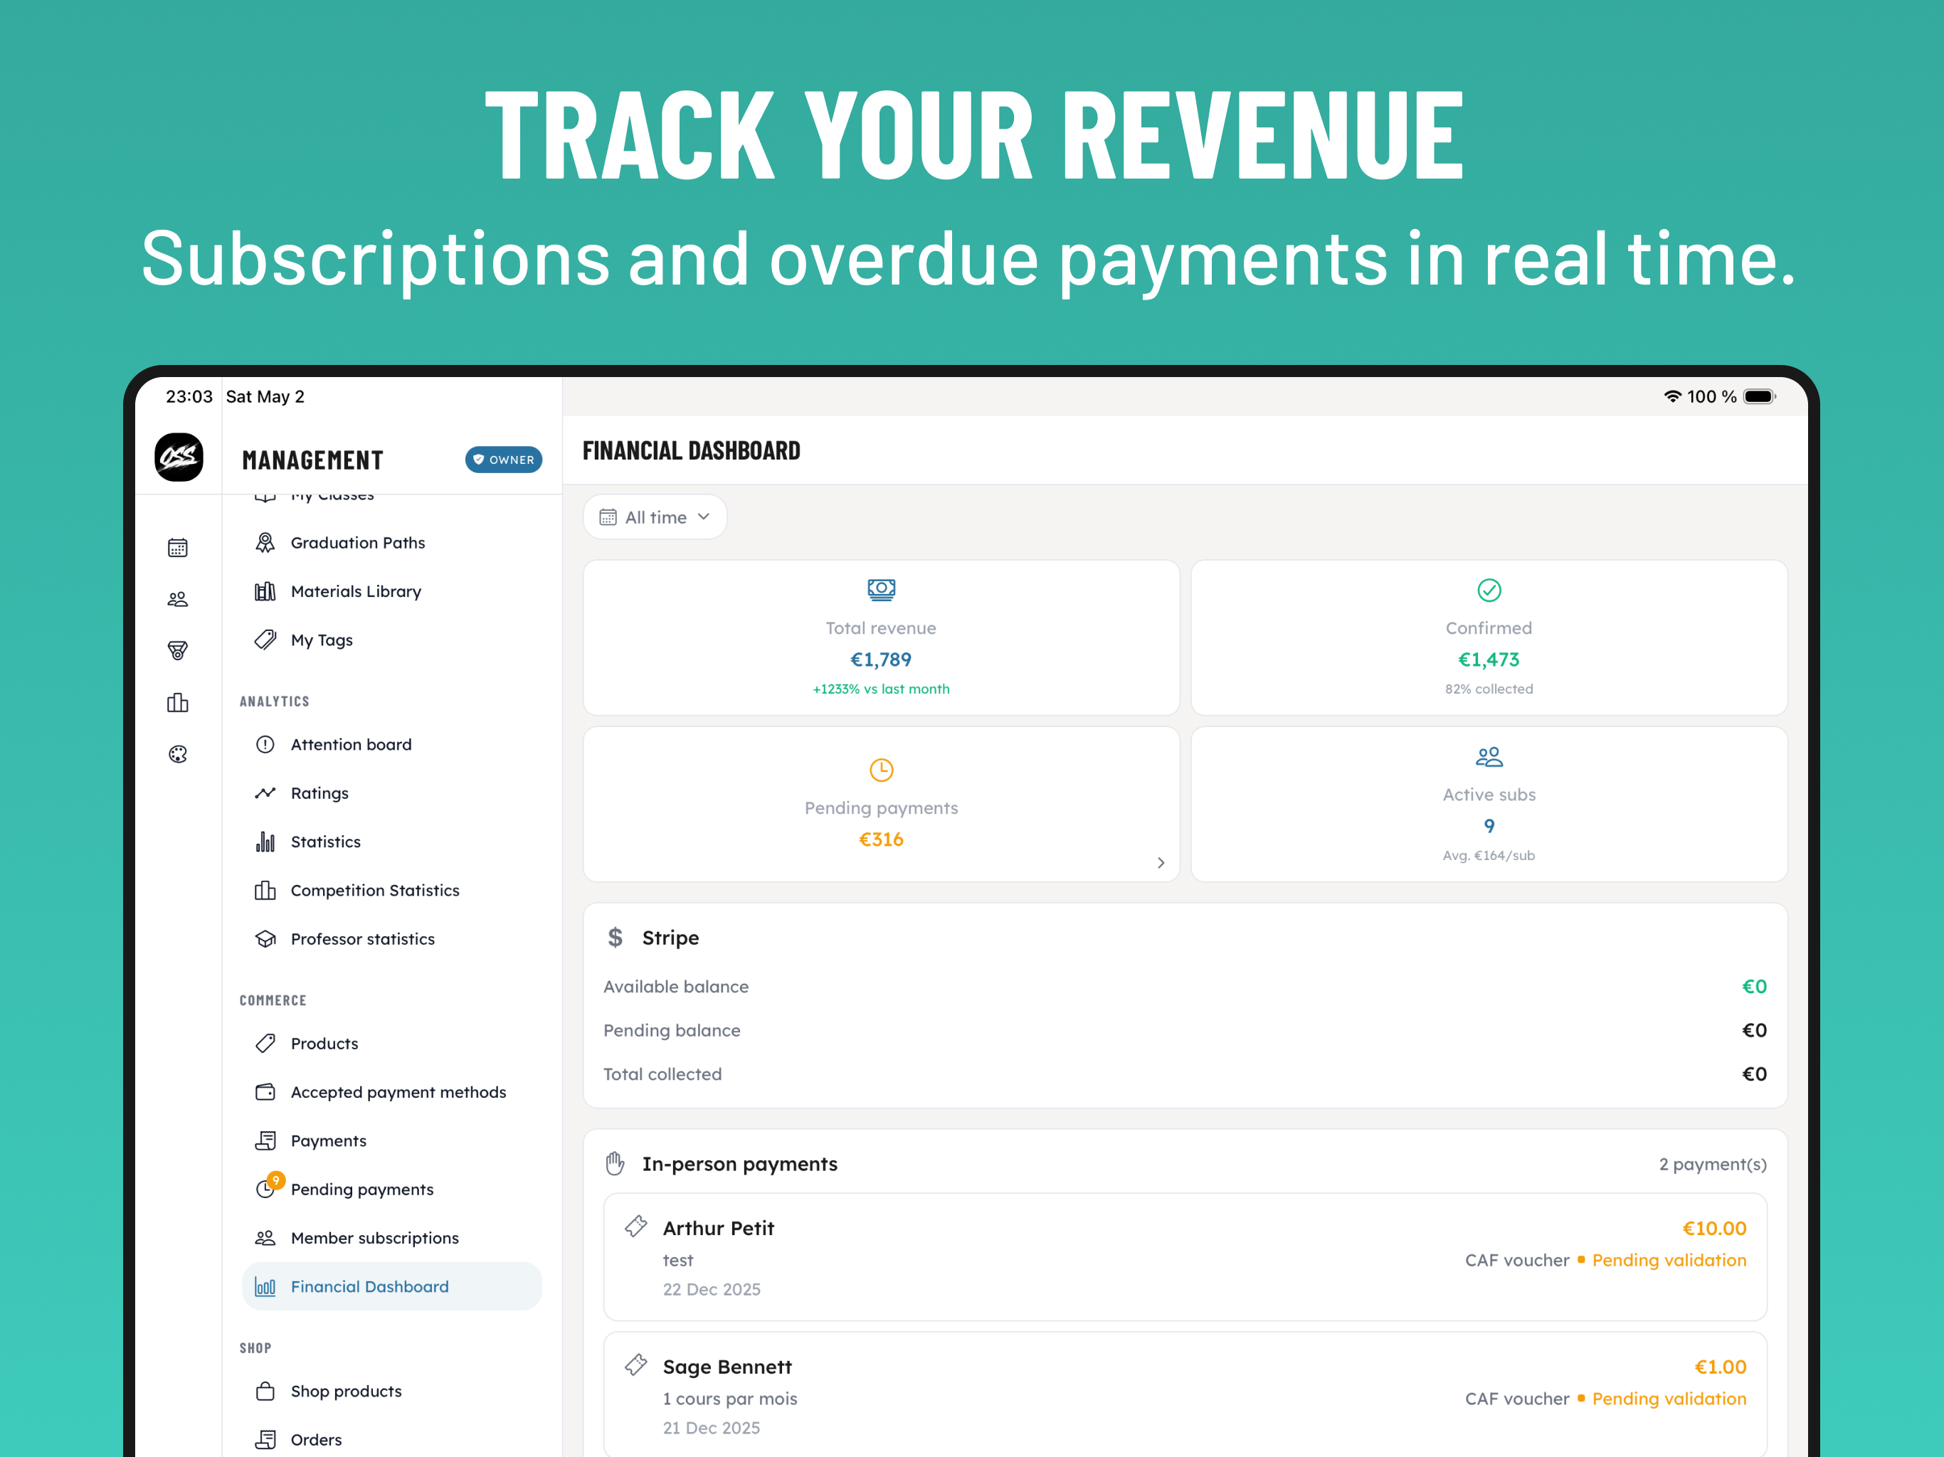Open the Pending payments €316 card
Image resolution: width=1944 pixels, height=1457 pixels.
(882, 804)
